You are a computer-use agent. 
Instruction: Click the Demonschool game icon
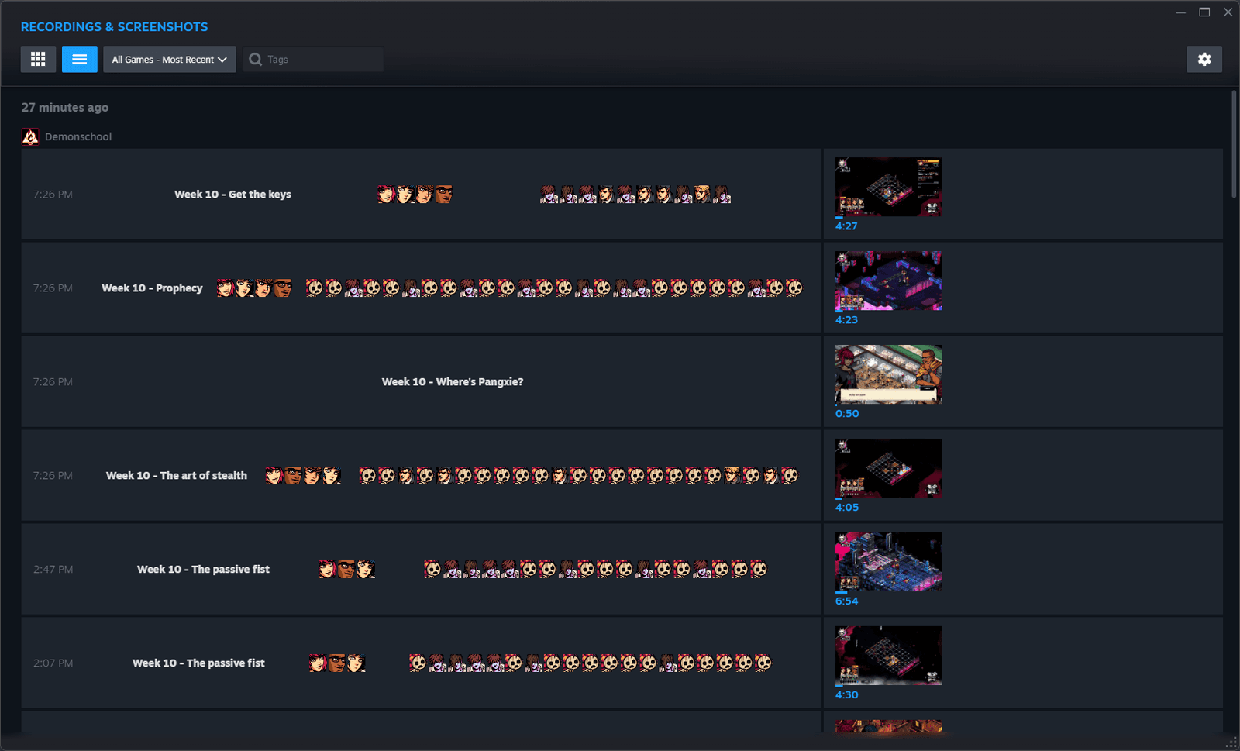30,136
